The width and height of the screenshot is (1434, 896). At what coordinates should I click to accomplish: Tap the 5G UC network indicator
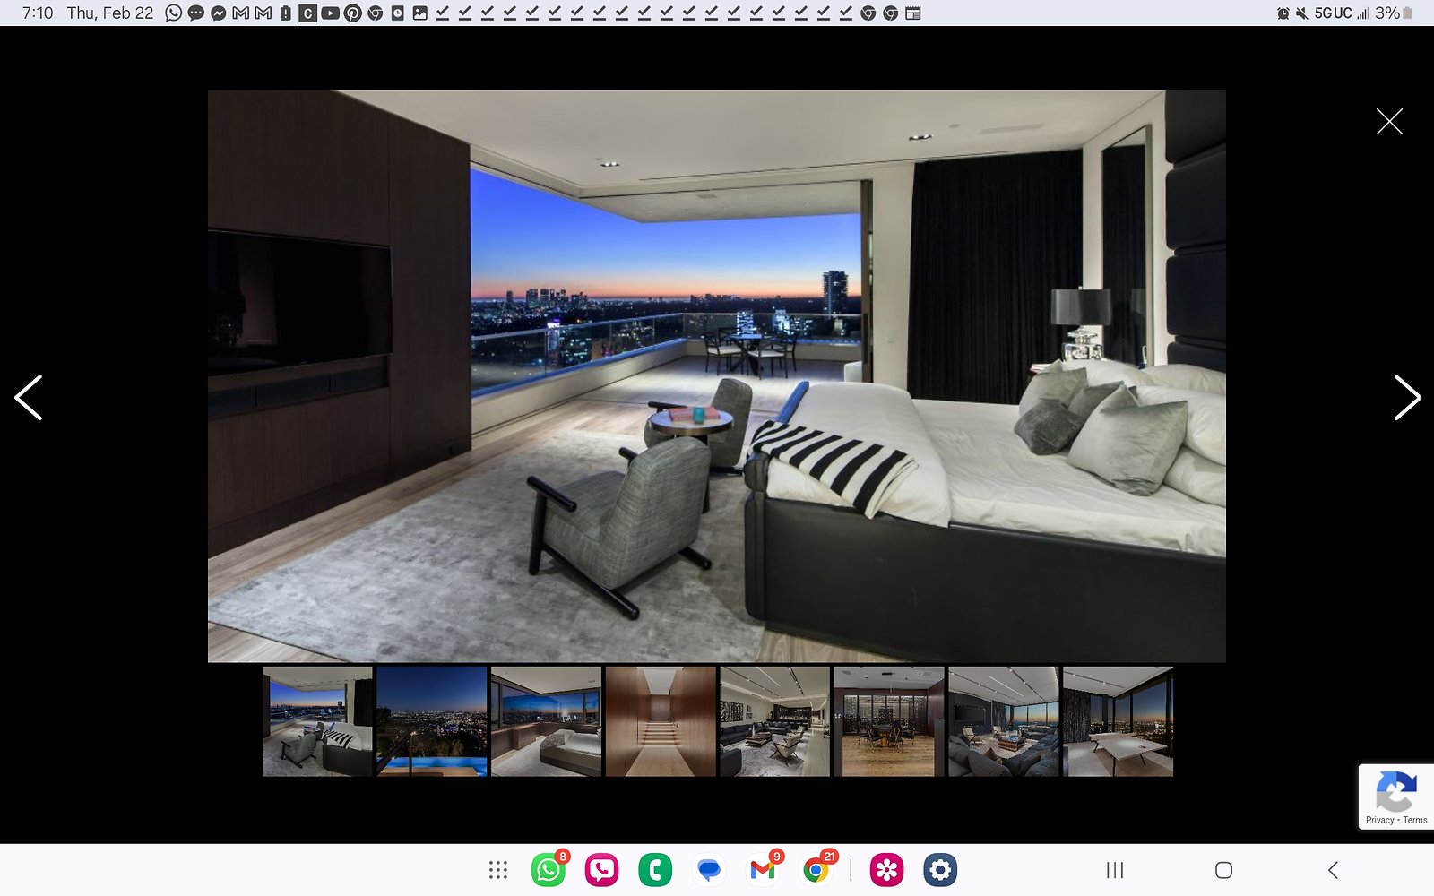(x=1333, y=13)
